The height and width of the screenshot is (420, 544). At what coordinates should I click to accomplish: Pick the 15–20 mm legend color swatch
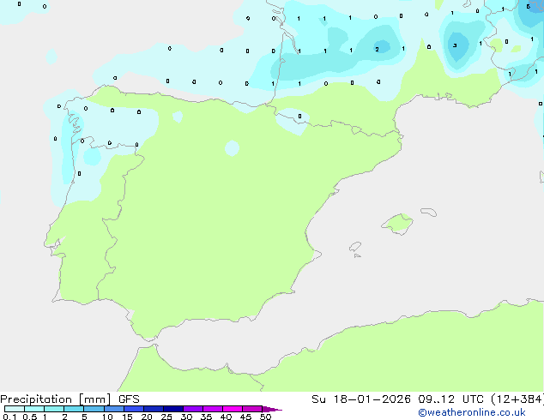(134, 409)
